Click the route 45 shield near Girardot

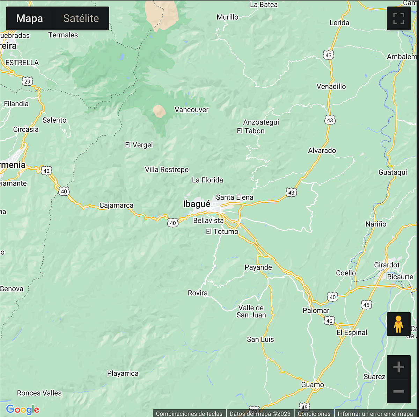point(366,305)
